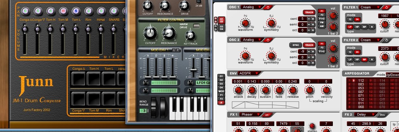Image resolution: width=399 pixels, height=132 pixels.
Task: Decrease OSC 2 cent with minus
Action: 309,52
